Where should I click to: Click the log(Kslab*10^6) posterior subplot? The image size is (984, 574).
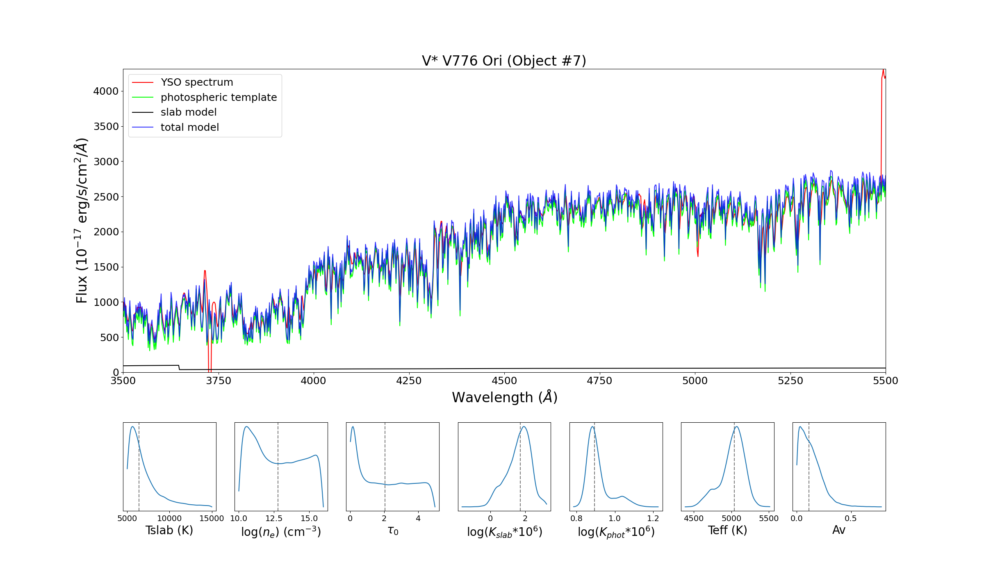pyautogui.click(x=504, y=467)
